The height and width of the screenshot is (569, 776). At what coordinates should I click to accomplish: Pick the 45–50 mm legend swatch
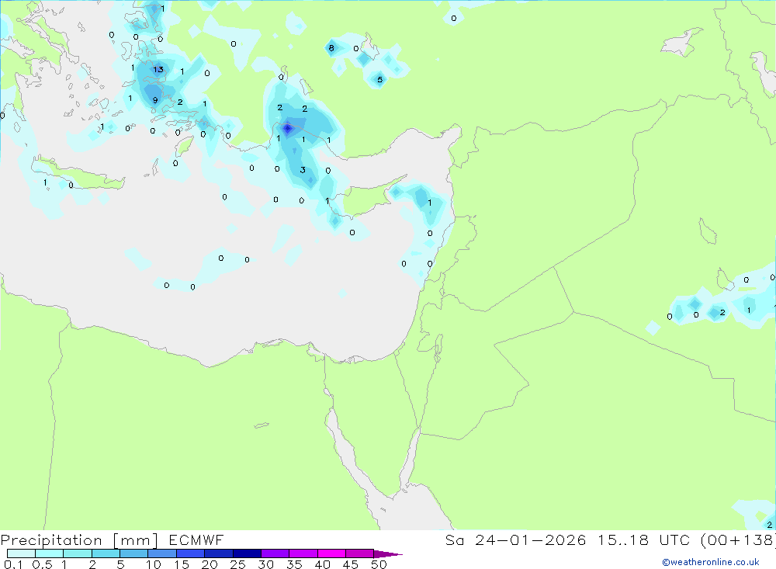pos(359,553)
